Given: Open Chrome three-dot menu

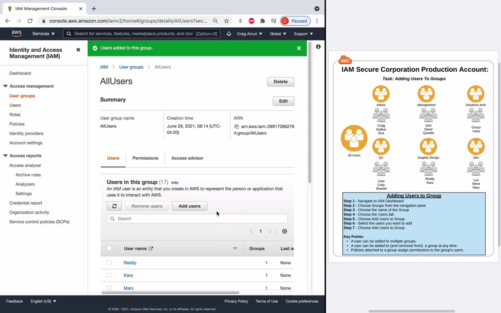Looking at the screenshot, I should [317, 21].
